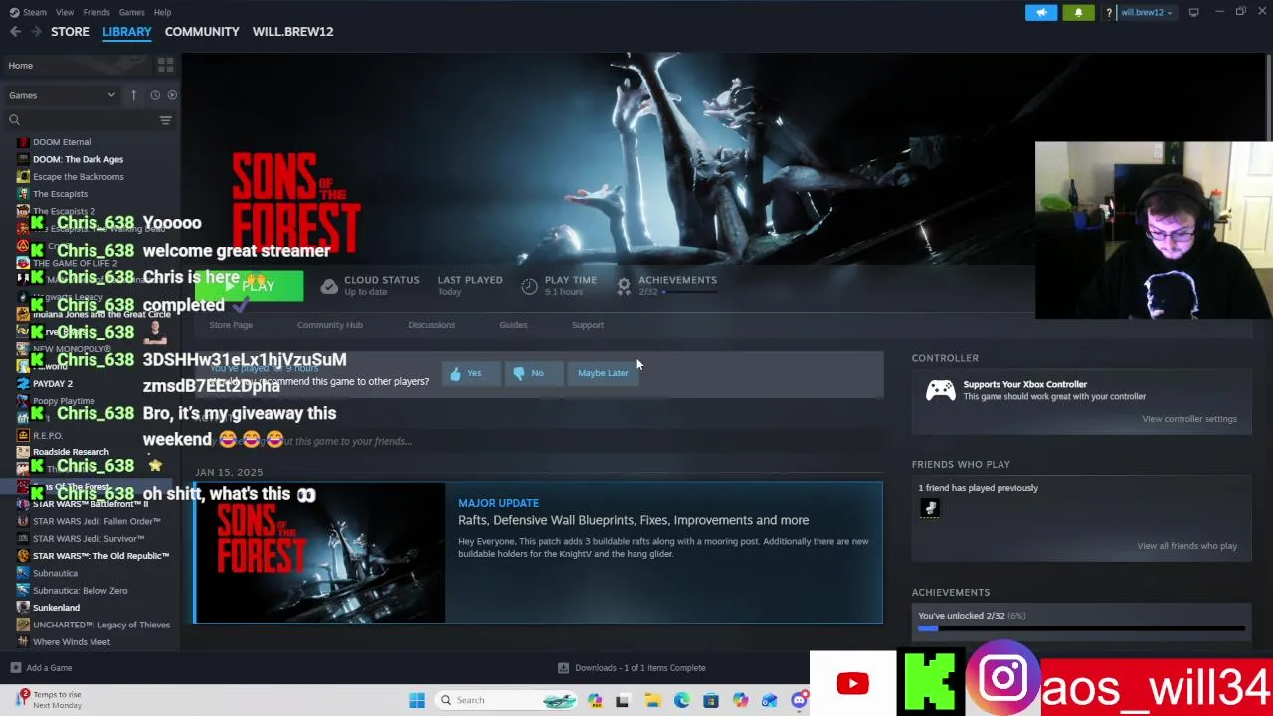Go to the STORE tab
Viewport: 1273px width, 716px height.
(x=70, y=32)
